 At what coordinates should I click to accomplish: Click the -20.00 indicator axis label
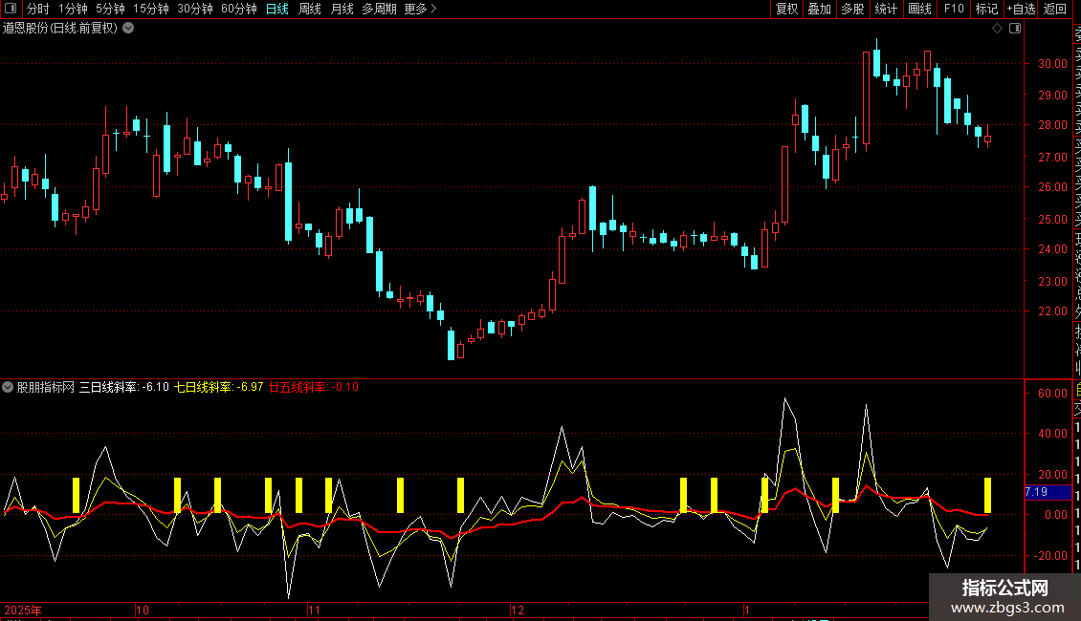tap(1050, 556)
